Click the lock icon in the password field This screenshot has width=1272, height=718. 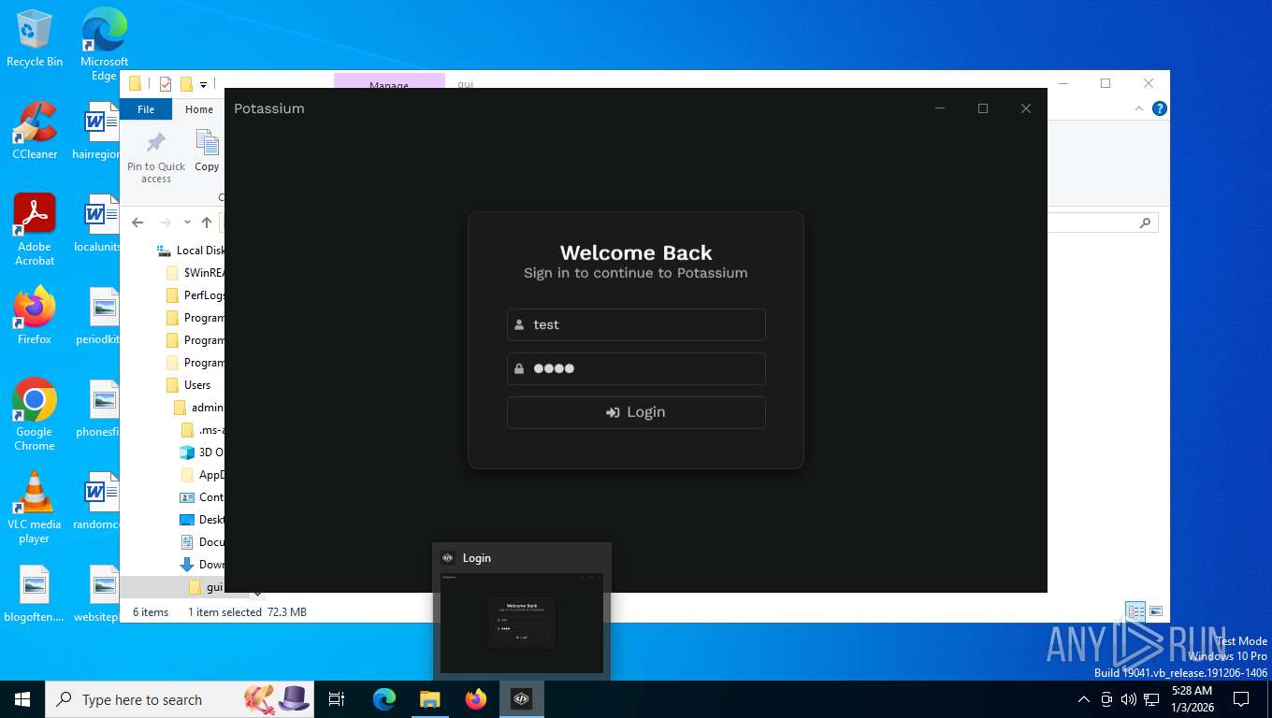click(519, 368)
